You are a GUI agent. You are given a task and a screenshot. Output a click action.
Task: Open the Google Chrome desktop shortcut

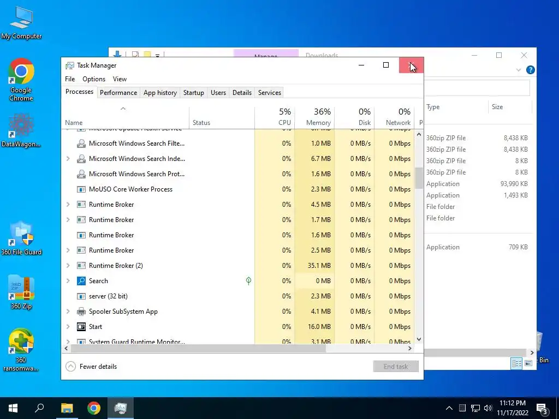tap(21, 80)
